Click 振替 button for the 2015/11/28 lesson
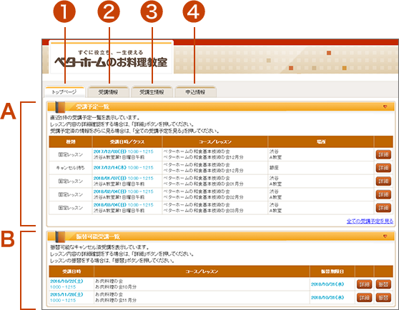Image resolution: width=399 pixels, height=310 pixels. tap(383, 298)
